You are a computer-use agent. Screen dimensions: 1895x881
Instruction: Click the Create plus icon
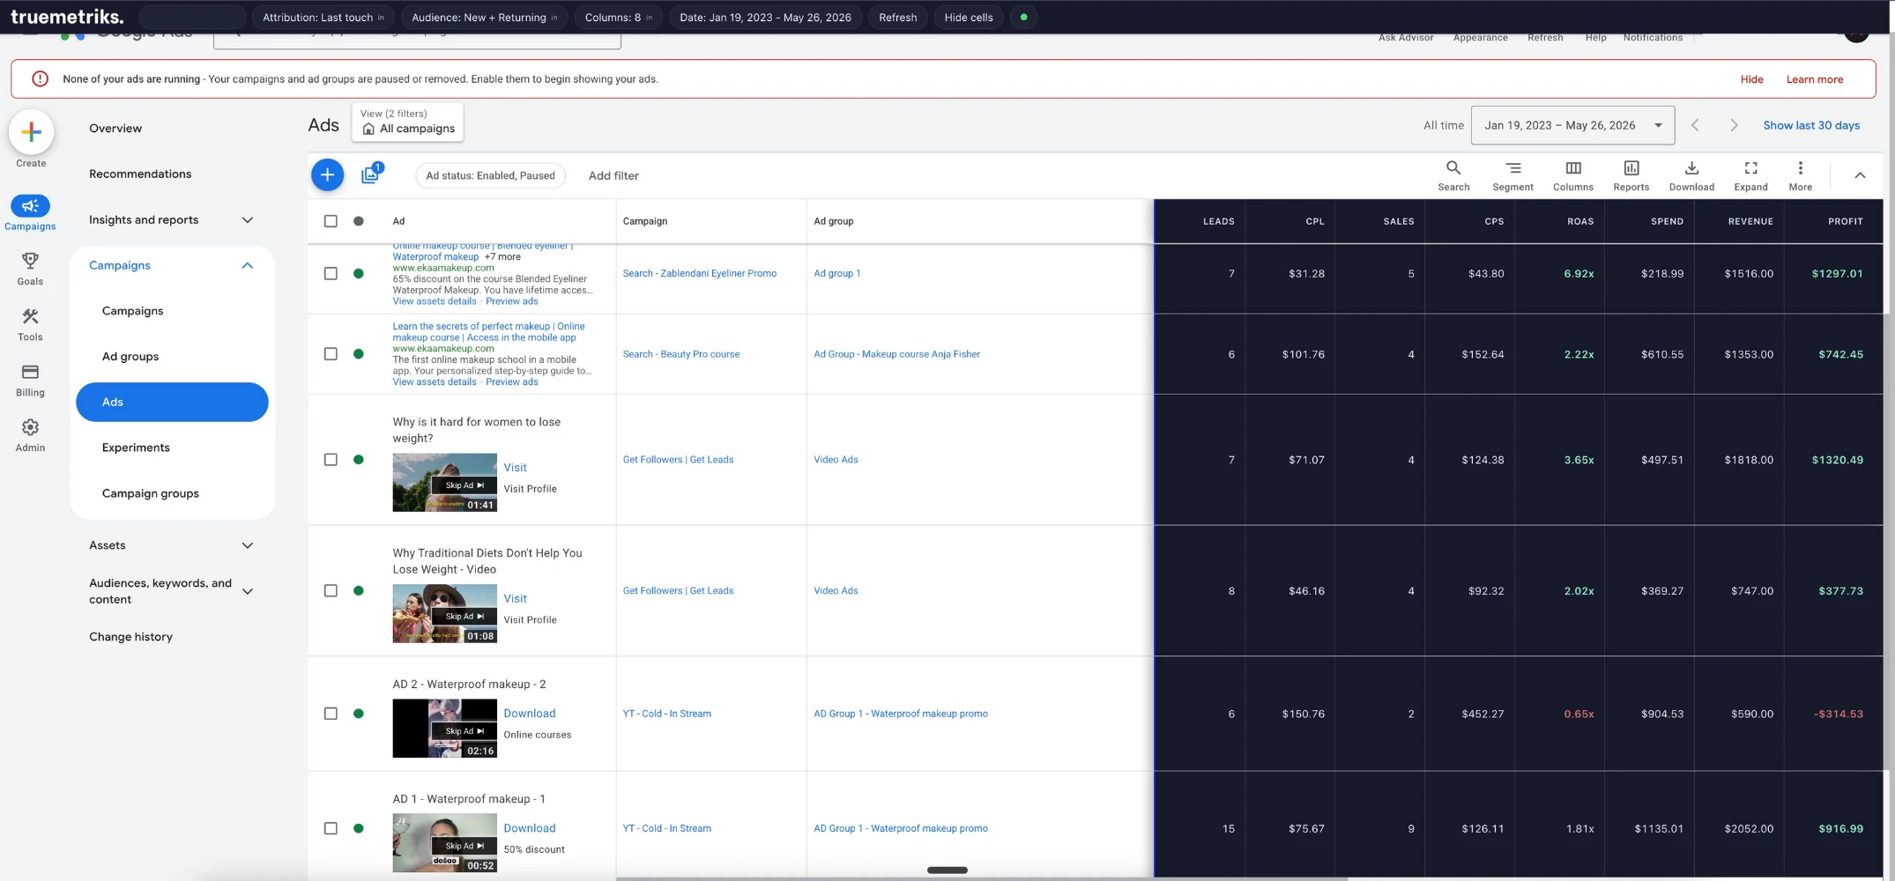pyautogui.click(x=31, y=132)
